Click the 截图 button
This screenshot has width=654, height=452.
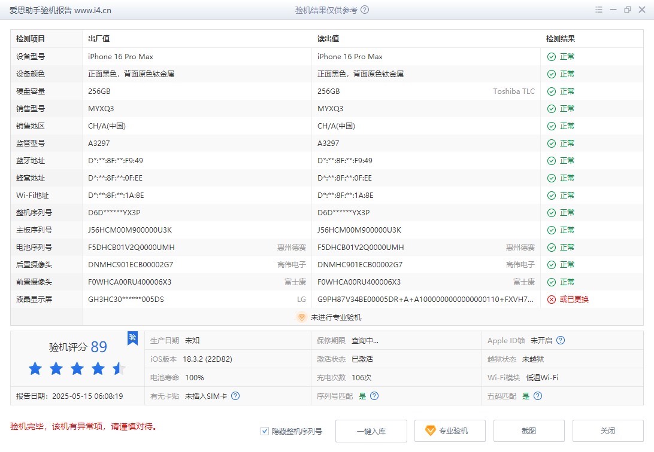click(x=529, y=430)
